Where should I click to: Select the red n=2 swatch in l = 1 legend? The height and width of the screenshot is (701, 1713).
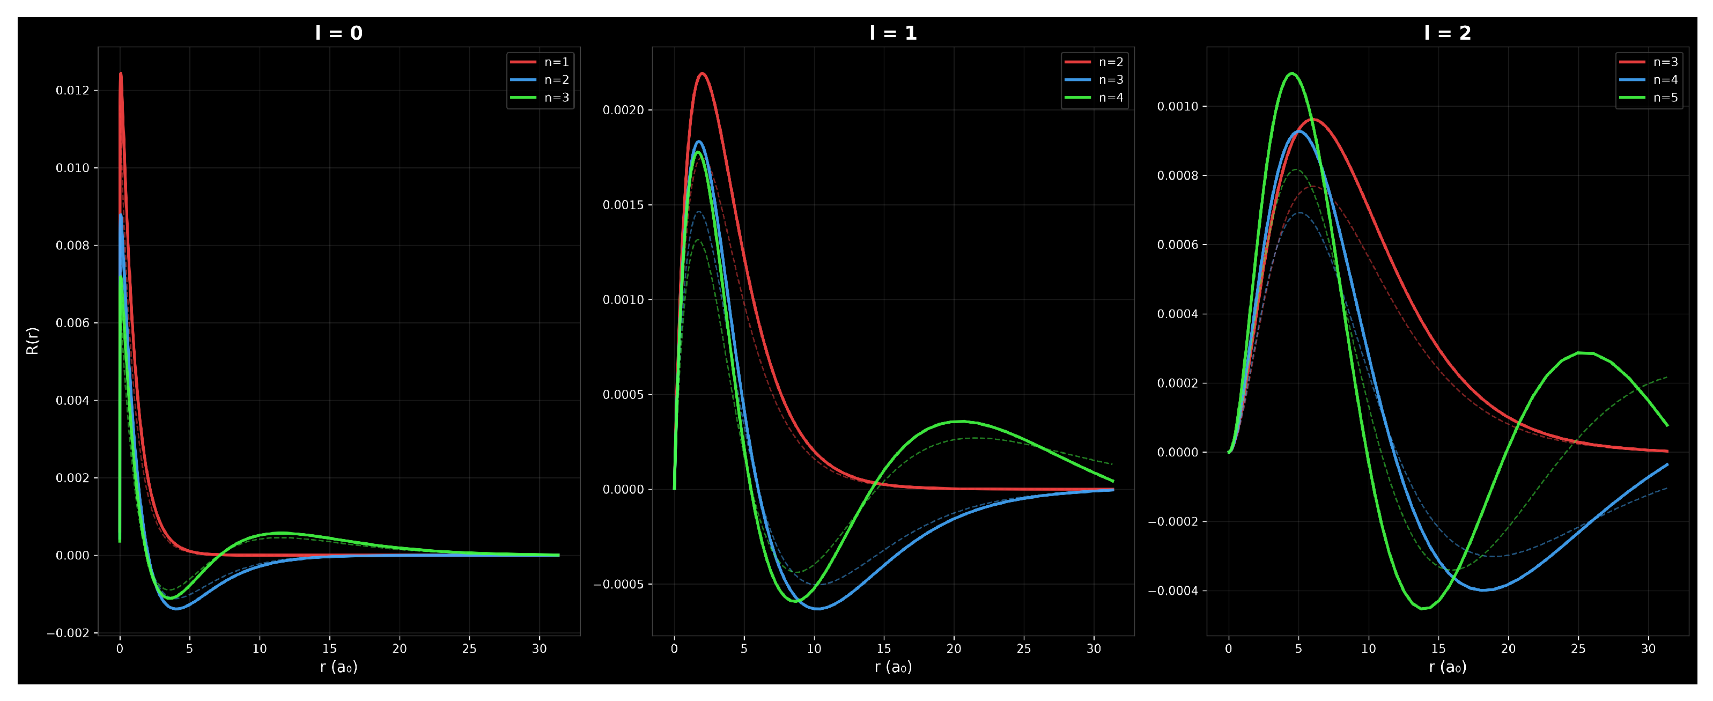point(1077,62)
